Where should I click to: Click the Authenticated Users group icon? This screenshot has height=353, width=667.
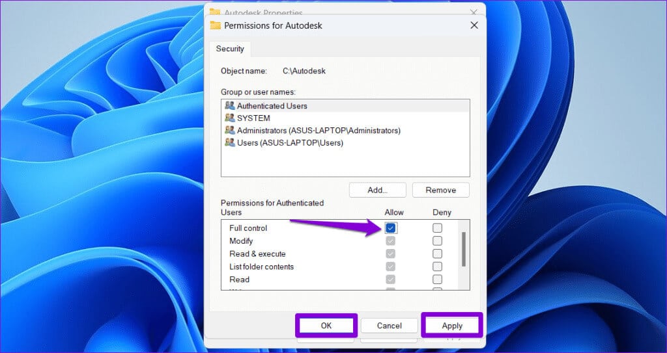click(x=230, y=106)
